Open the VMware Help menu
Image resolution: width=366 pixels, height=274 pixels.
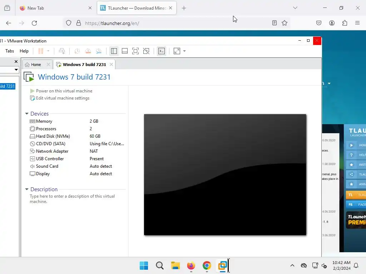[x=24, y=51]
